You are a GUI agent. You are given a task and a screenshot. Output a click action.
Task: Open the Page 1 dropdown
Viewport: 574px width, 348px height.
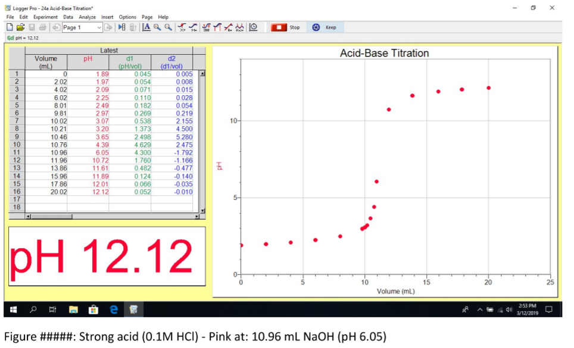point(98,27)
